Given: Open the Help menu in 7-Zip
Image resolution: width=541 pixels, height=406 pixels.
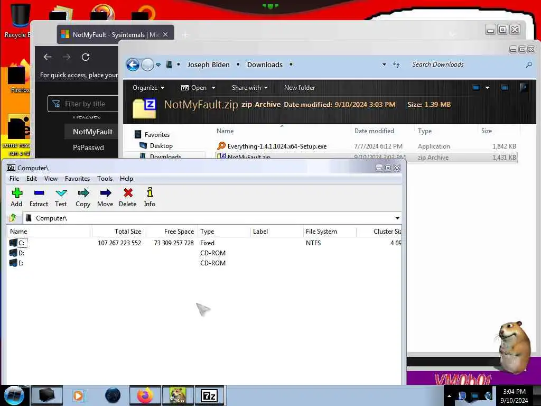Looking at the screenshot, I should [x=126, y=179].
